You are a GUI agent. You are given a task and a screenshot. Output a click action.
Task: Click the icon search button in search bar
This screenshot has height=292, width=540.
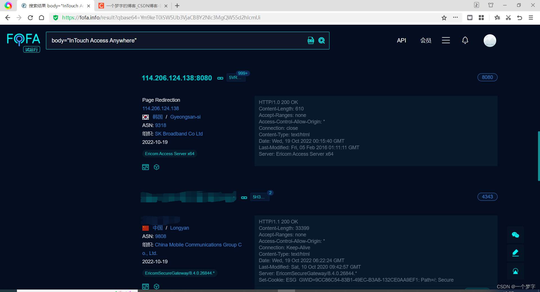[311, 40]
